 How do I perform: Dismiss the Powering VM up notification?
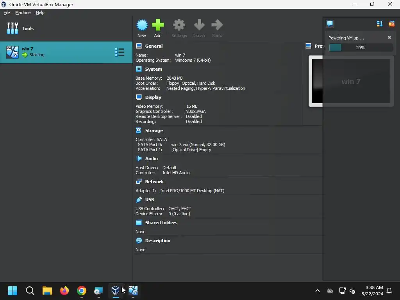coord(389,37)
